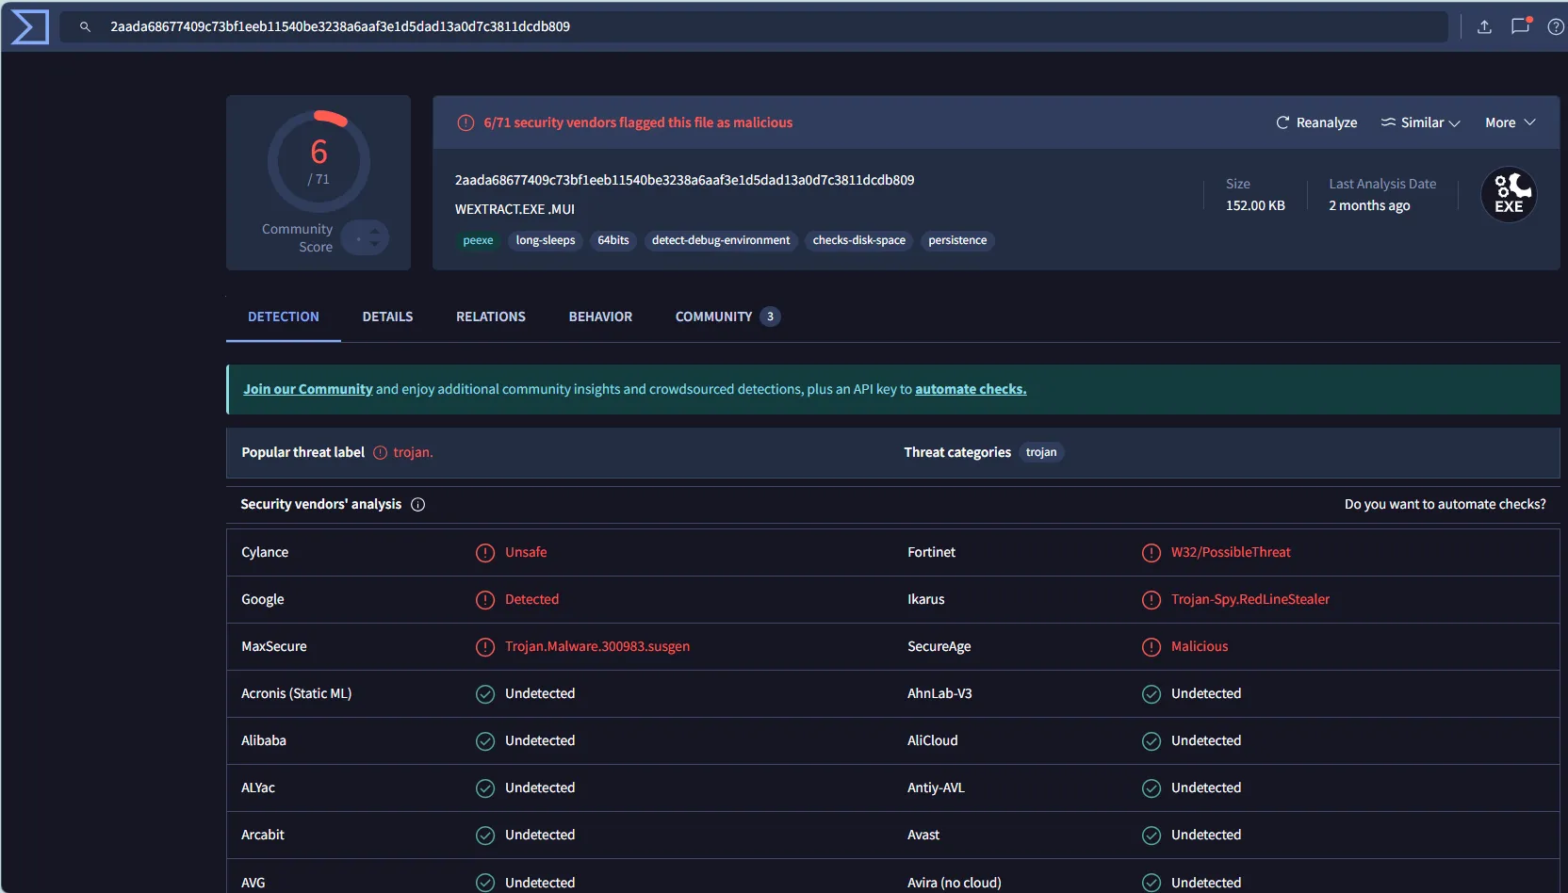
Task: Click the VirusTotal sigma logo
Action: 29,26
